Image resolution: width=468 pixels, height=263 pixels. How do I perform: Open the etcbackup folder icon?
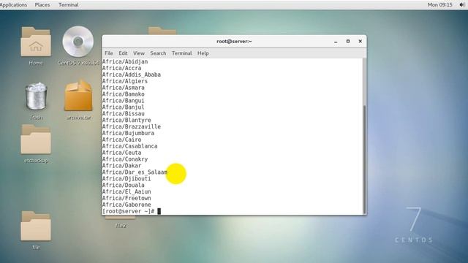click(x=36, y=140)
